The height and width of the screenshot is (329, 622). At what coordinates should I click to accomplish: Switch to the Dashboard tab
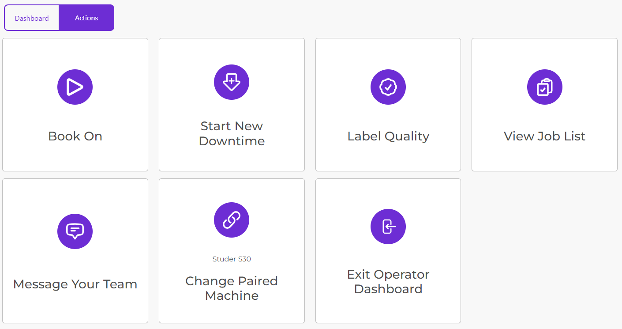[x=32, y=18]
